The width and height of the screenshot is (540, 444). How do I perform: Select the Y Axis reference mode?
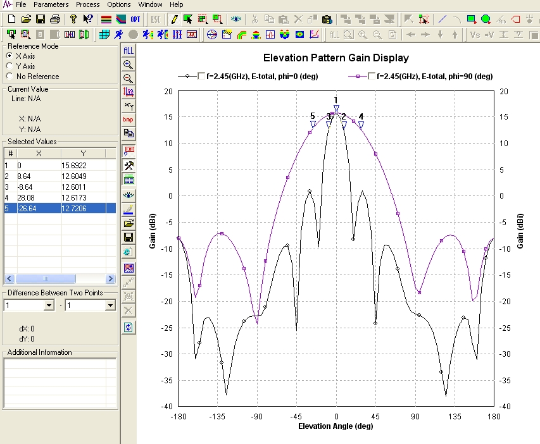pyautogui.click(x=9, y=66)
